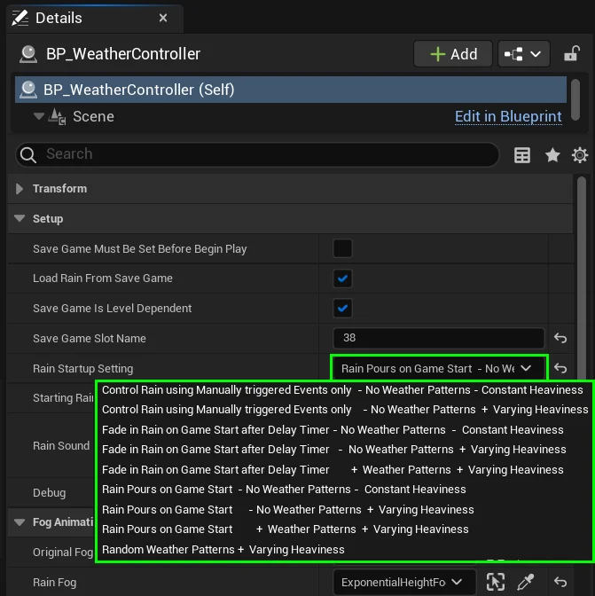Screen dimensions: 595x596
Task: Uncheck Load Rain From Save Game
Action: tap(342, 278)
